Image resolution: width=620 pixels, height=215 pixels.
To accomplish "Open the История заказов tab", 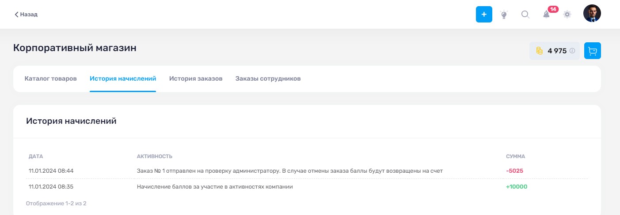I will (x=196, y=78).
